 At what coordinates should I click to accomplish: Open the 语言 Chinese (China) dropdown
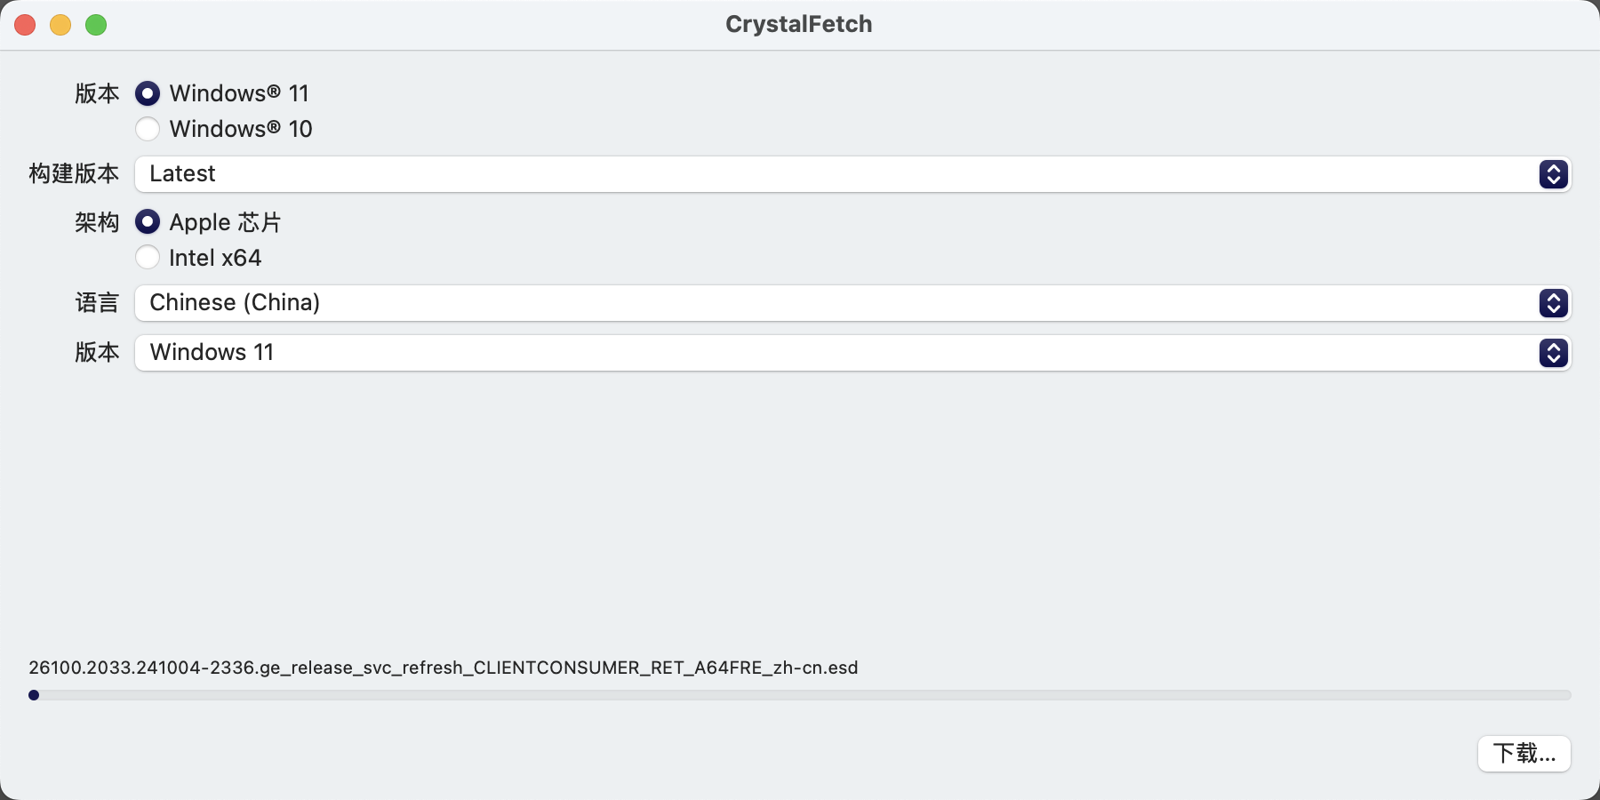pos(852,303)
